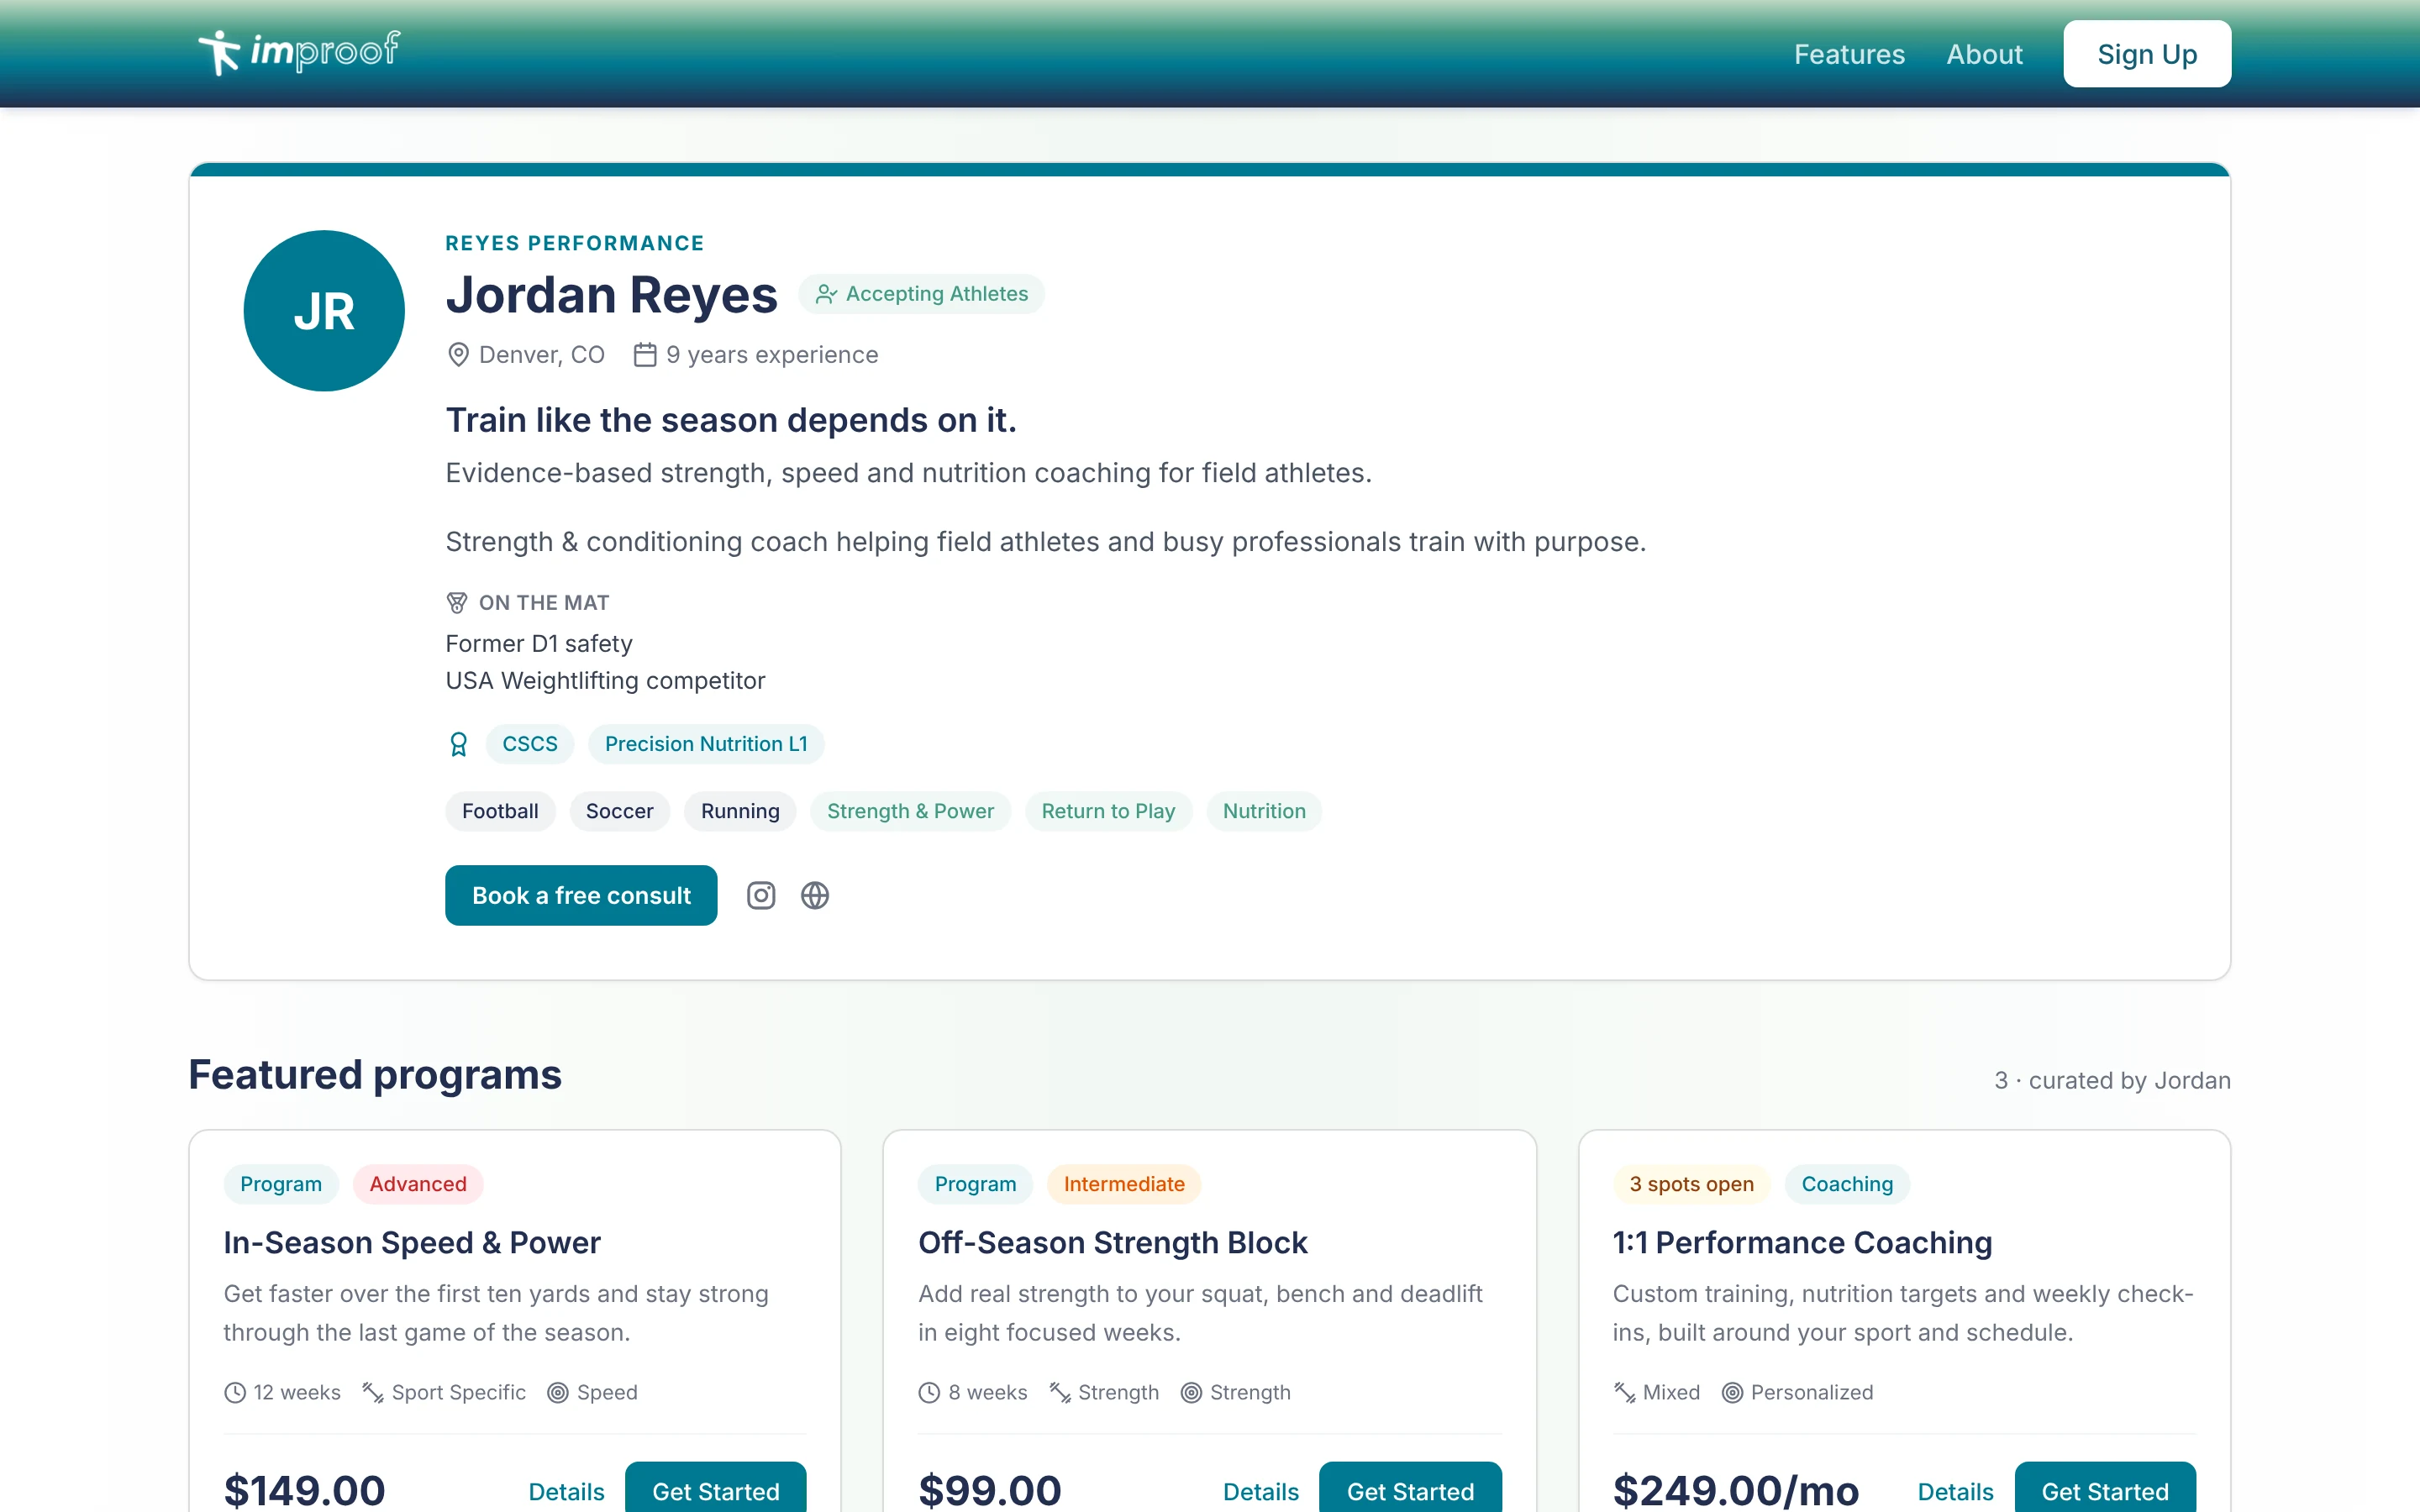Open the Features nav item
The image size is (2420, 1512).
pyautogui.click(x=1849, y=54)
